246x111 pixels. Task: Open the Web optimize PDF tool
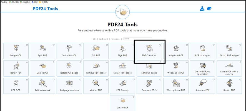click(176, 86)
